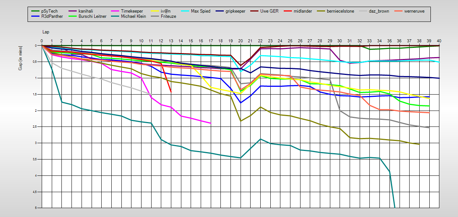Click the "Lap" axis title

[x=45, y=32]
